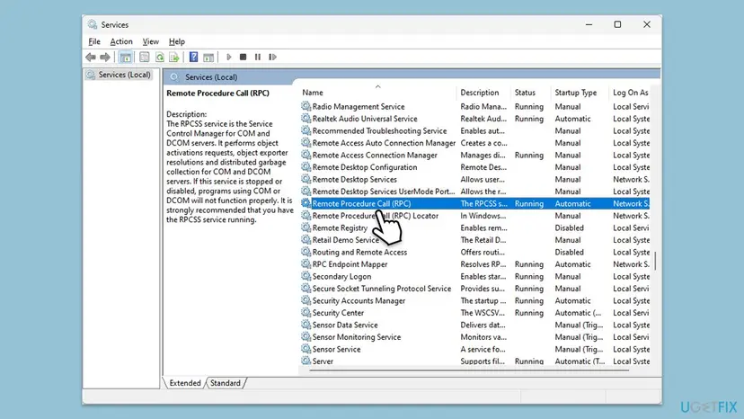The height and width of the screenshot is (419, 744).
Task: Click the Stop Service icon
Action: [x=243, y=57]
